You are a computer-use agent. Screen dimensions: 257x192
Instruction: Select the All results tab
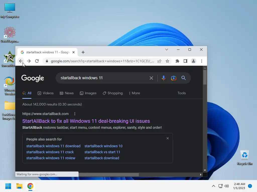click(x=27, y=93)
